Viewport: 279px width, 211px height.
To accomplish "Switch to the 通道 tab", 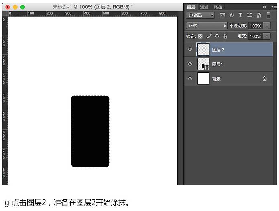I will tap(204, 7).
